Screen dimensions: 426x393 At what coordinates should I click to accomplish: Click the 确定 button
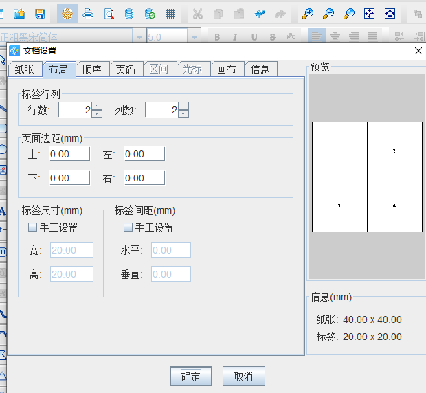(190, 377)
